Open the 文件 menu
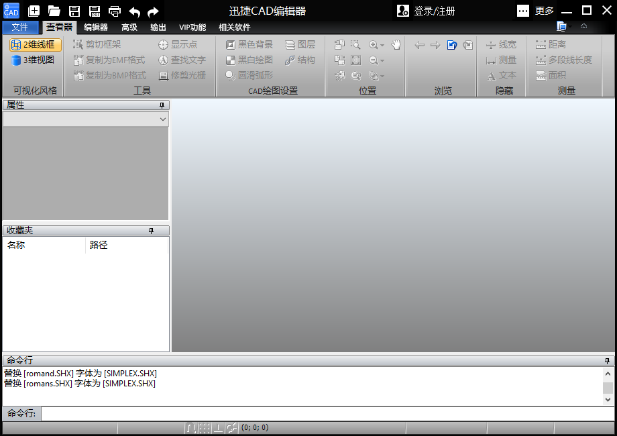This screenshot has height=436, width=617. coord(20,27)
